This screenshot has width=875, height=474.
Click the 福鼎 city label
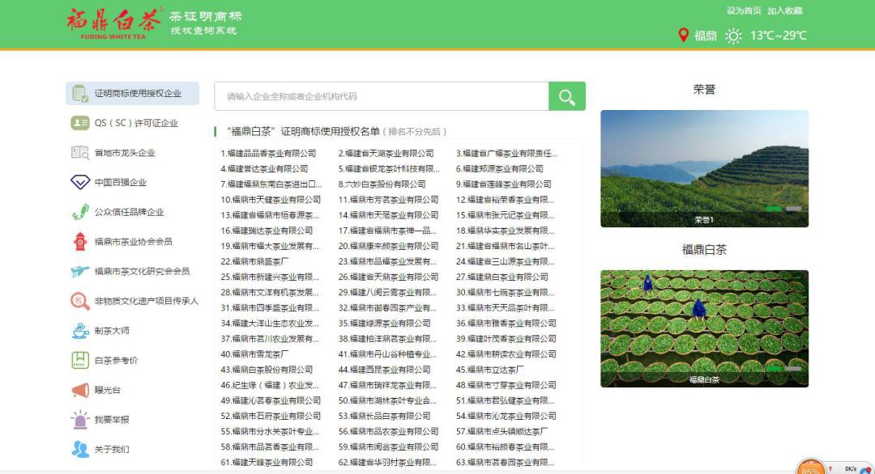[706, 36]
